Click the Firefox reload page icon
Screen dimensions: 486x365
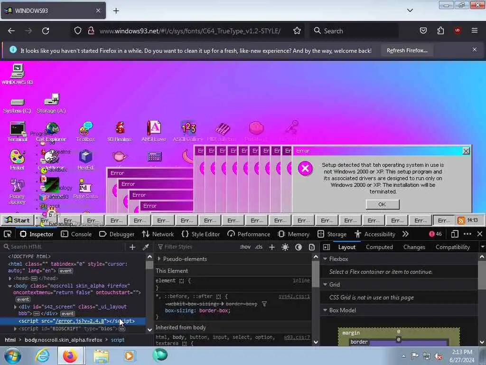[46, 31]
